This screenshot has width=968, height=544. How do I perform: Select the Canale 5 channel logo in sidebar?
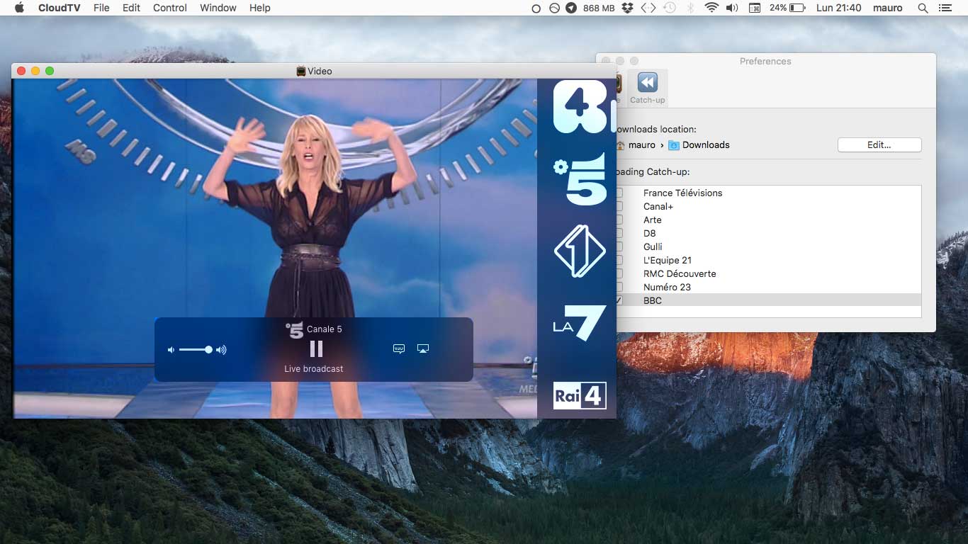pos(580,182)
